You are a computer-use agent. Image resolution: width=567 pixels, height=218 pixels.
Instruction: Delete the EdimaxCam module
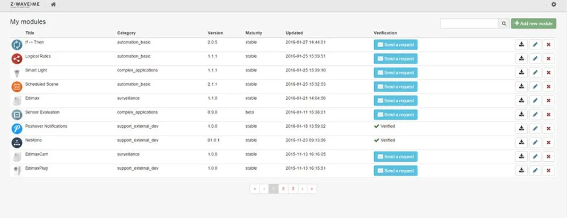[549, 157]
